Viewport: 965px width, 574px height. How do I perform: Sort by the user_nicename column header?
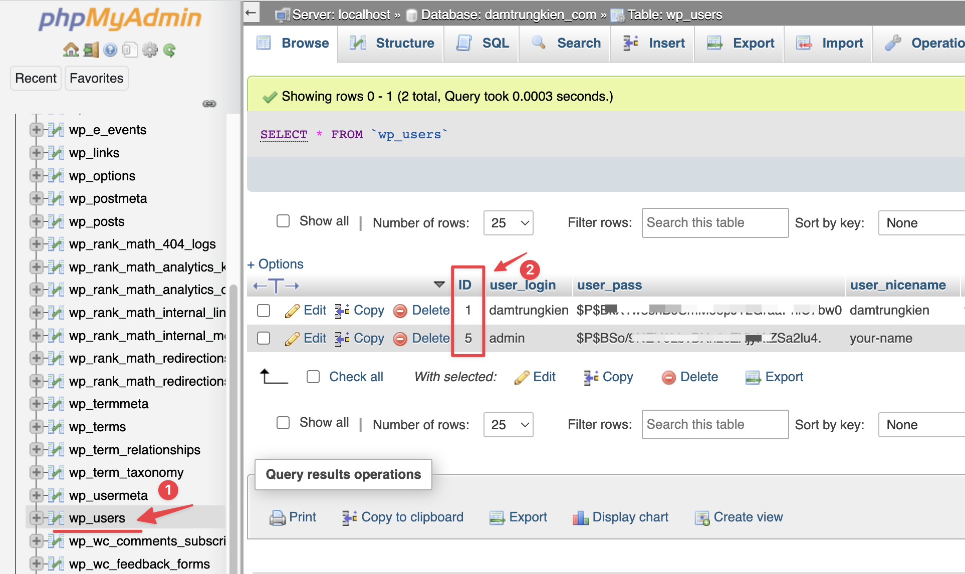click(898, 285)
